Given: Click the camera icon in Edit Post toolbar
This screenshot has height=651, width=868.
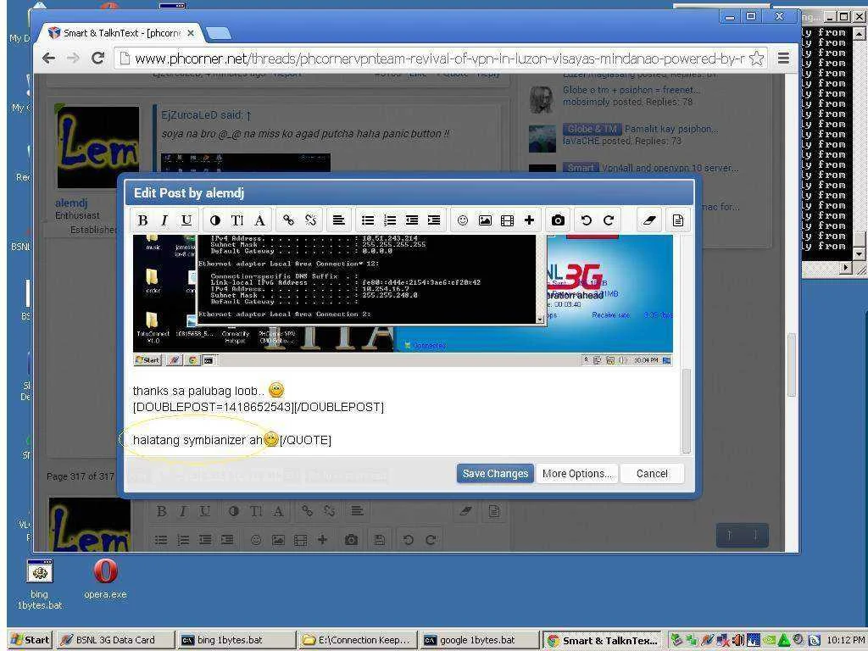Looking at the screenshot, I should (558, 220).
